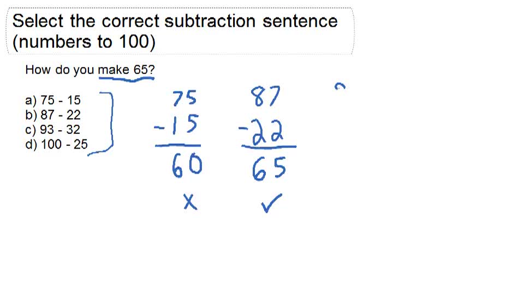
Task: Click the small blue curved mark at top right
Action: point(341,87)
